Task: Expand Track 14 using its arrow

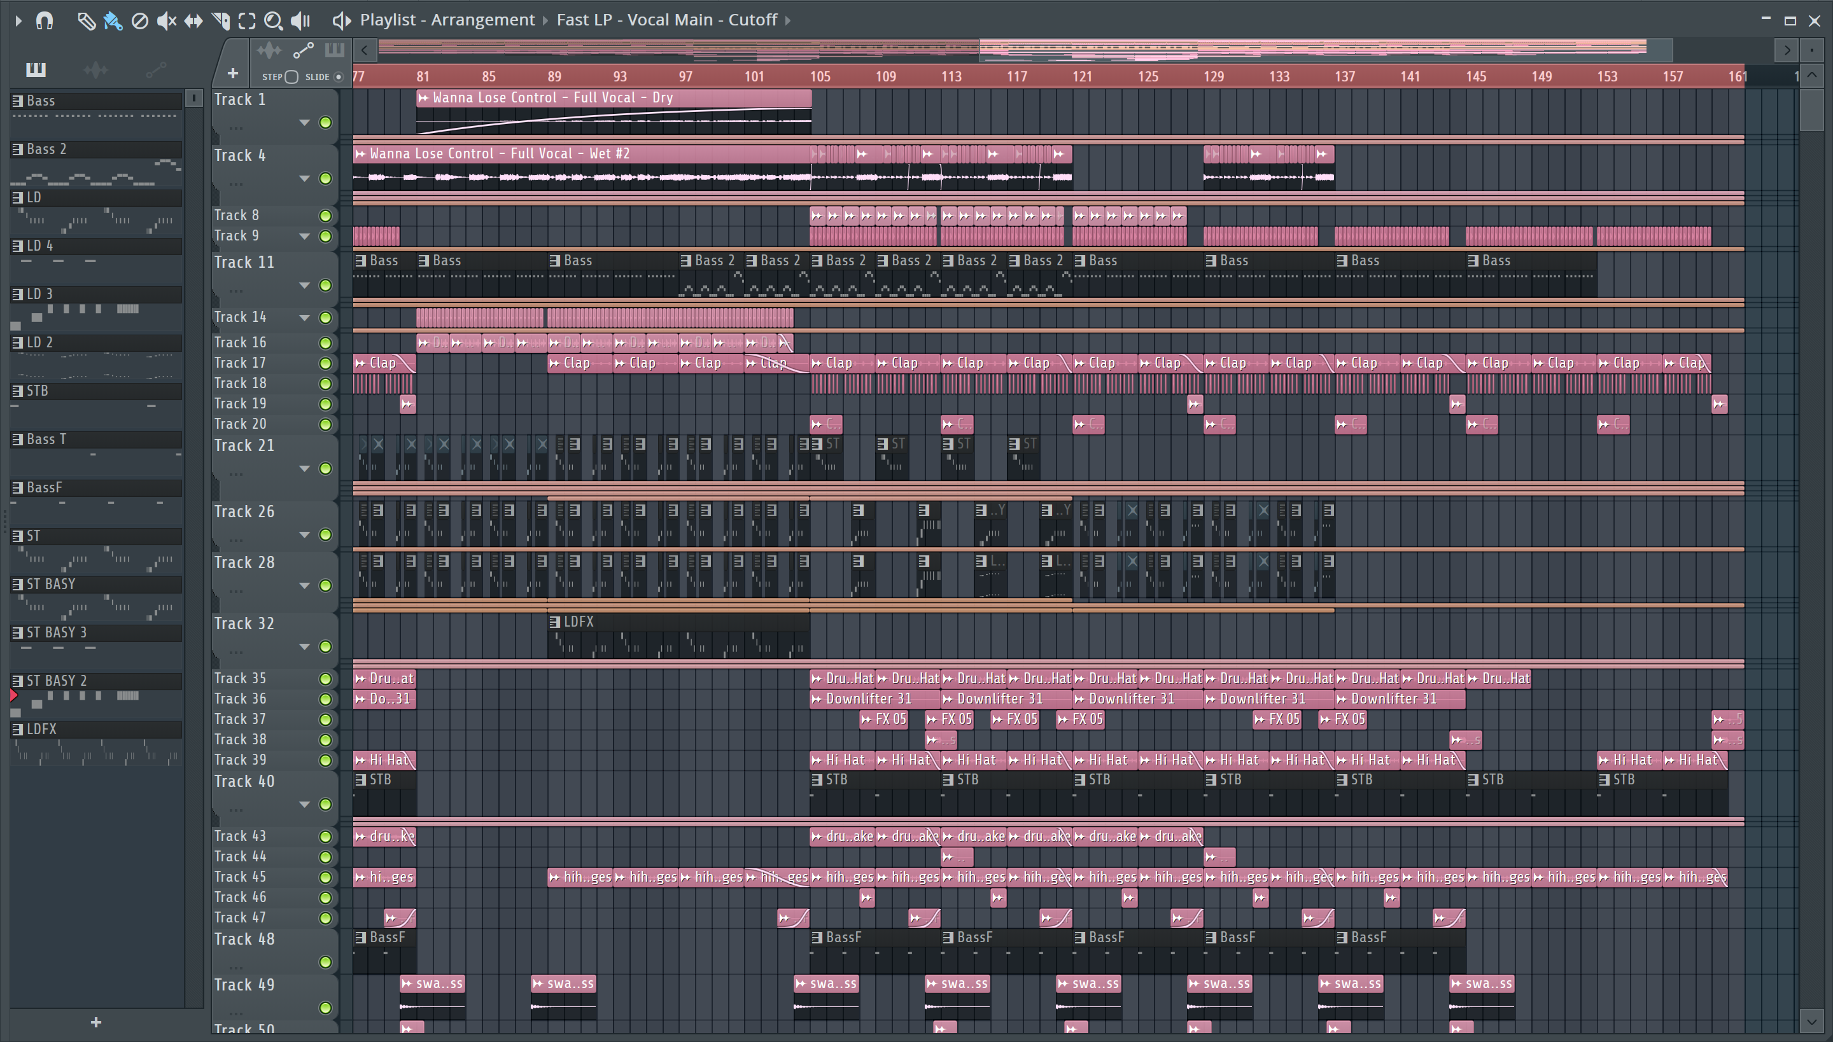Action: (x=304, y=317)
